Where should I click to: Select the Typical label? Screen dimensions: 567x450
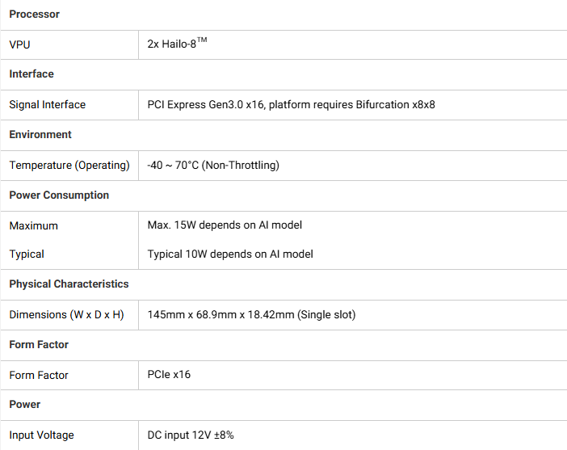pyautogui.click(x=27, y=254)
